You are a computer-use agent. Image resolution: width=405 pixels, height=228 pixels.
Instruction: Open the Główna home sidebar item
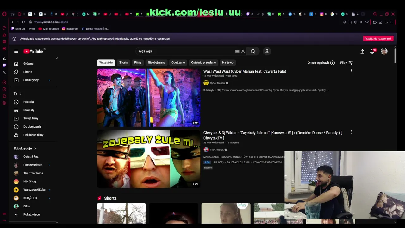coord(33,64)
